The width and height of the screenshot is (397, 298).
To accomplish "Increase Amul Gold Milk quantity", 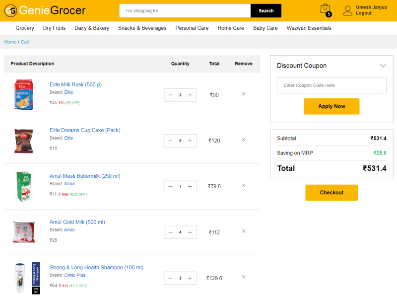I will pyautogui.click(x=191, y=232).
